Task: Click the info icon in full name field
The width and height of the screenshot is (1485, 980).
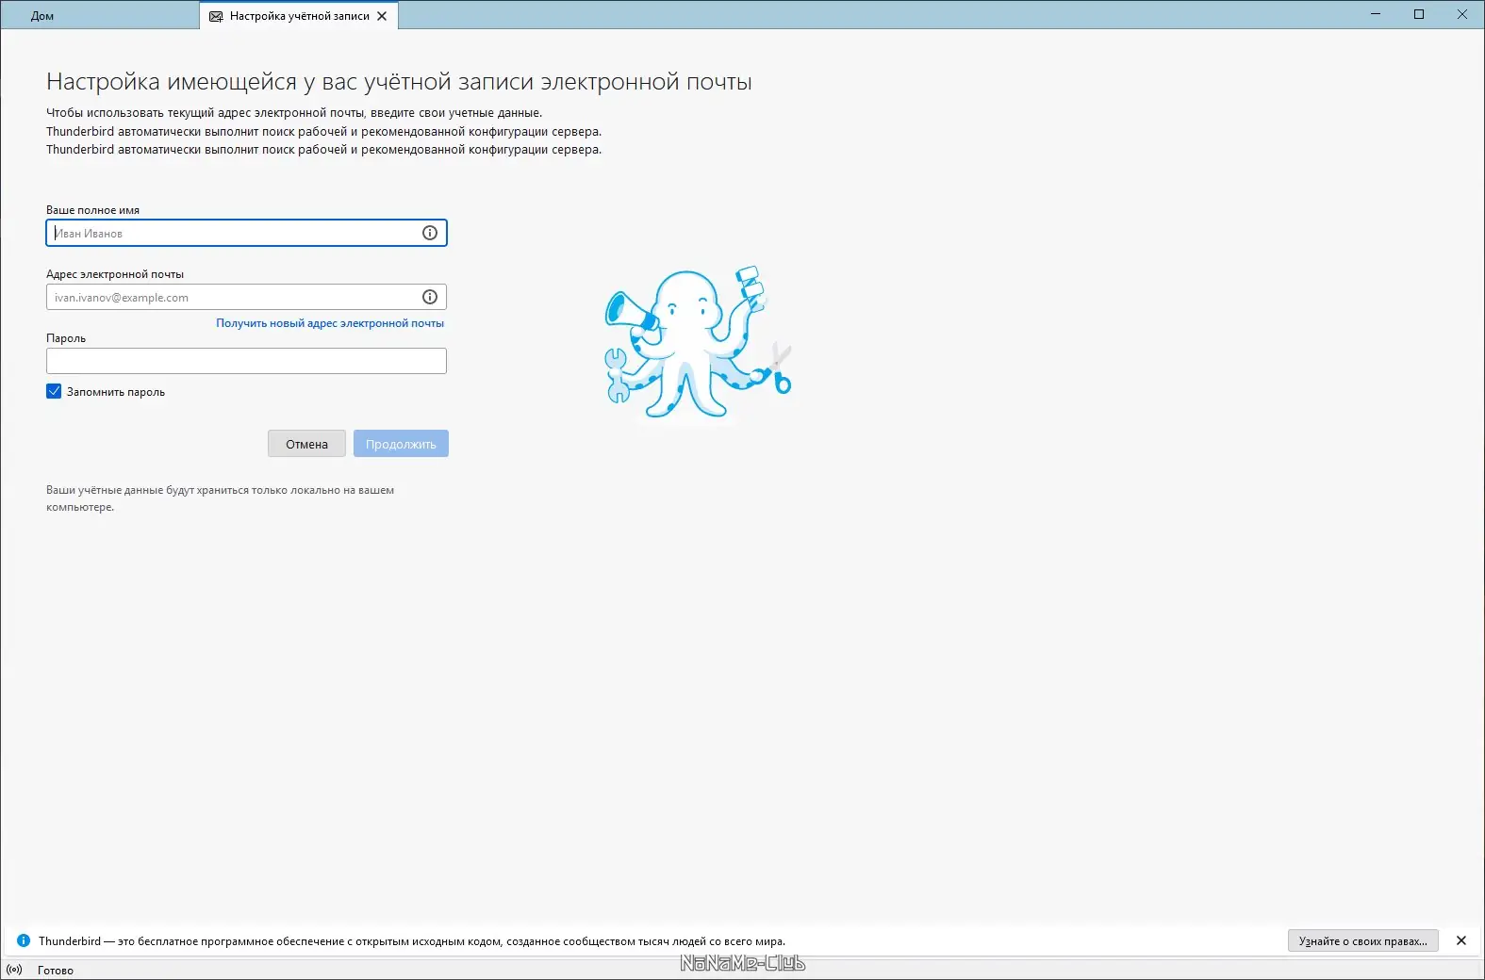Action: 430,233
